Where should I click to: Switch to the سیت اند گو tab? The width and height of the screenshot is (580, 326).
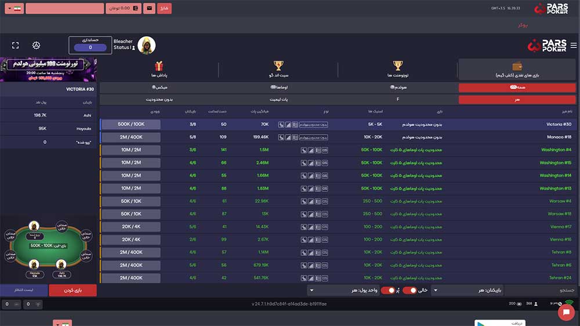tap(278, 70)
